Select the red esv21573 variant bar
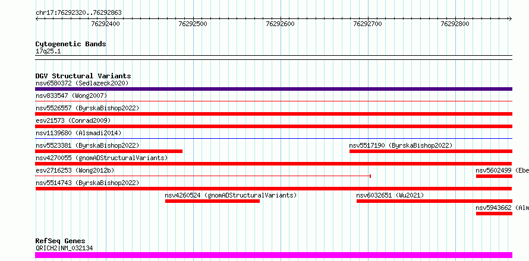This screenshot has width=529, height=261. pos(273,126)
